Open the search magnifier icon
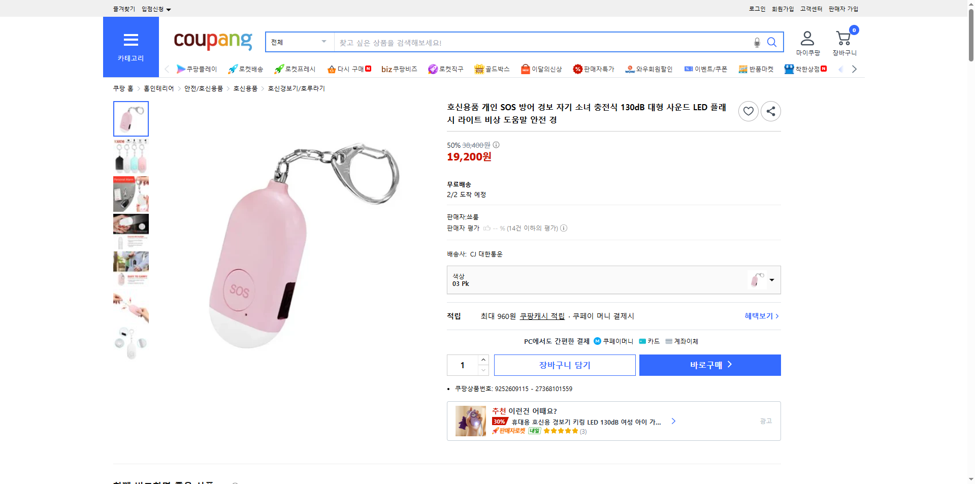The height and width of the screenshot is (484, 975). (x=772, y=42)
